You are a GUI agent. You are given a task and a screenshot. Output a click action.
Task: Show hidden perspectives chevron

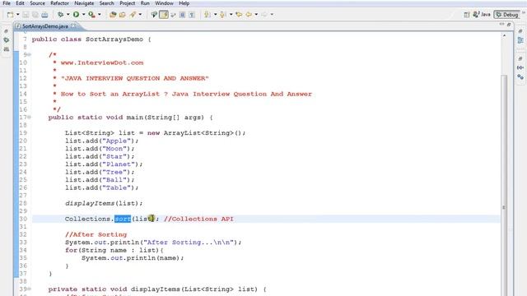[524, 13]
